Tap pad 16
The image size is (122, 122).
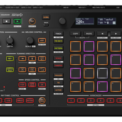pyautogui.click(x=116, y=87)
